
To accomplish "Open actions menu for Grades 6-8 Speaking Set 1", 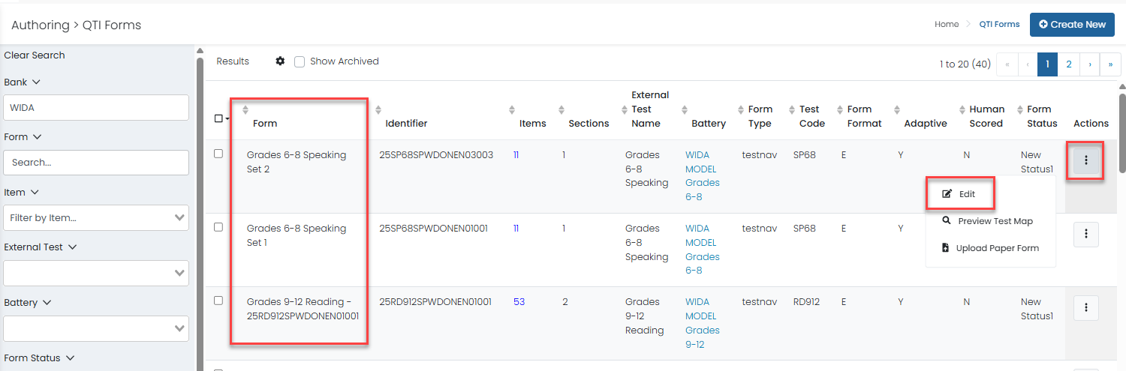I will click(x=1085, y=235).
